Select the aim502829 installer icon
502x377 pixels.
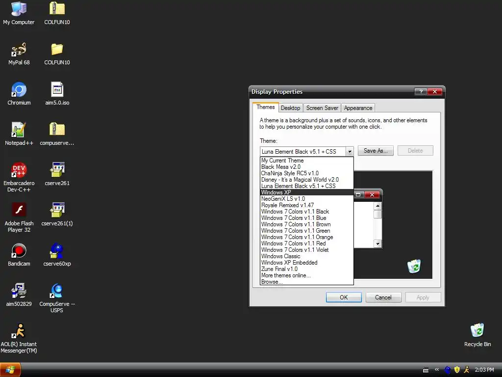19,295
